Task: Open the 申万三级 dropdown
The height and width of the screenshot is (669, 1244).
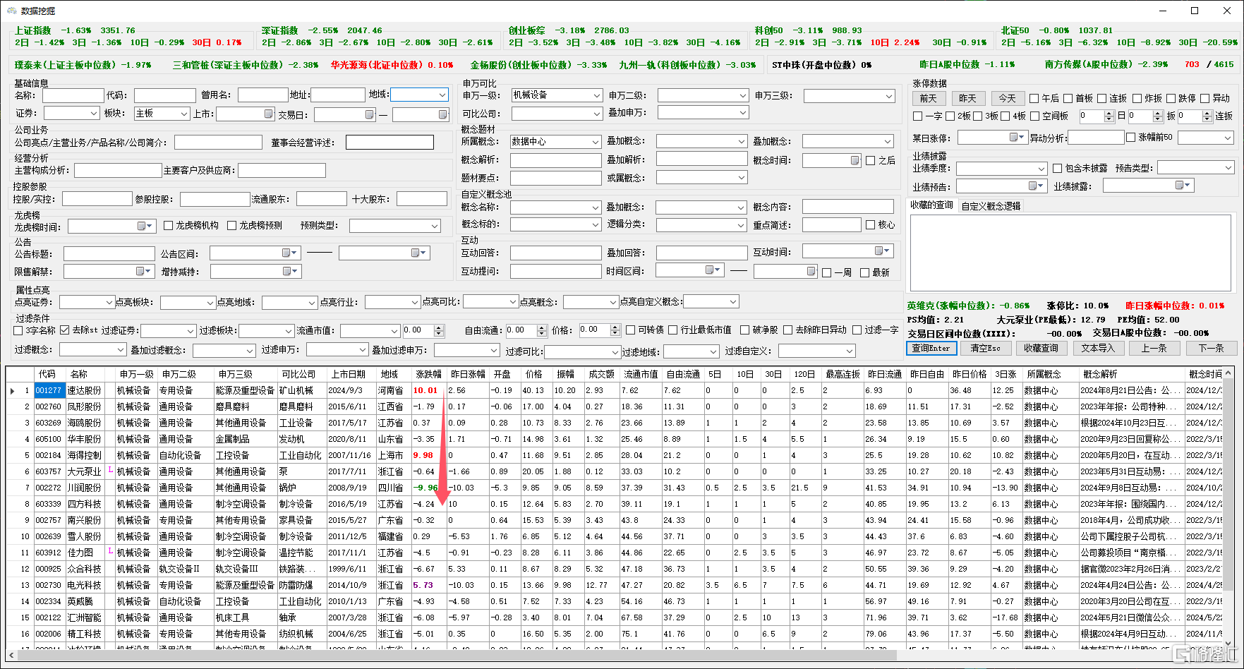Action: [889, 96]
